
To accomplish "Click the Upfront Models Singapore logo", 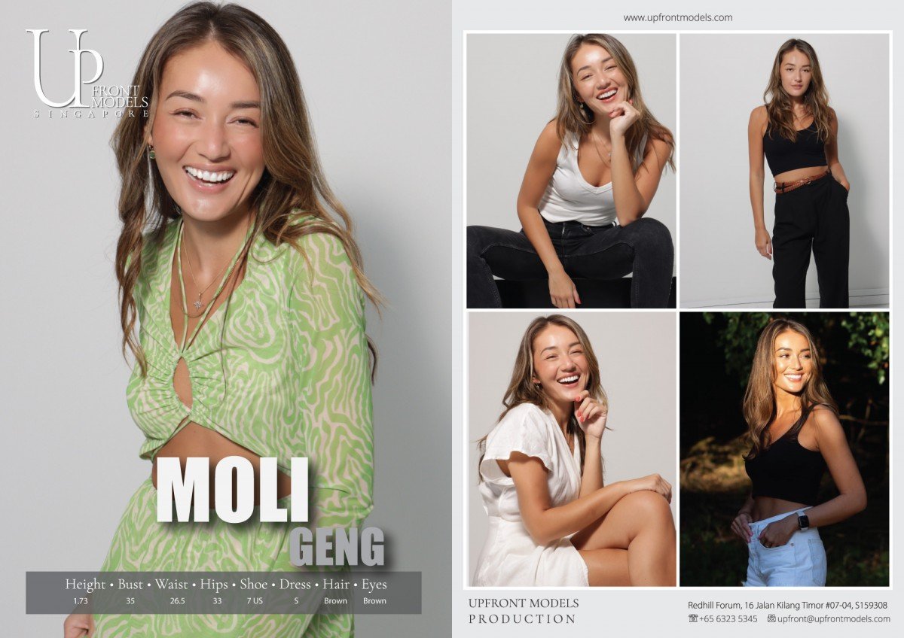I will click(87, 74).
